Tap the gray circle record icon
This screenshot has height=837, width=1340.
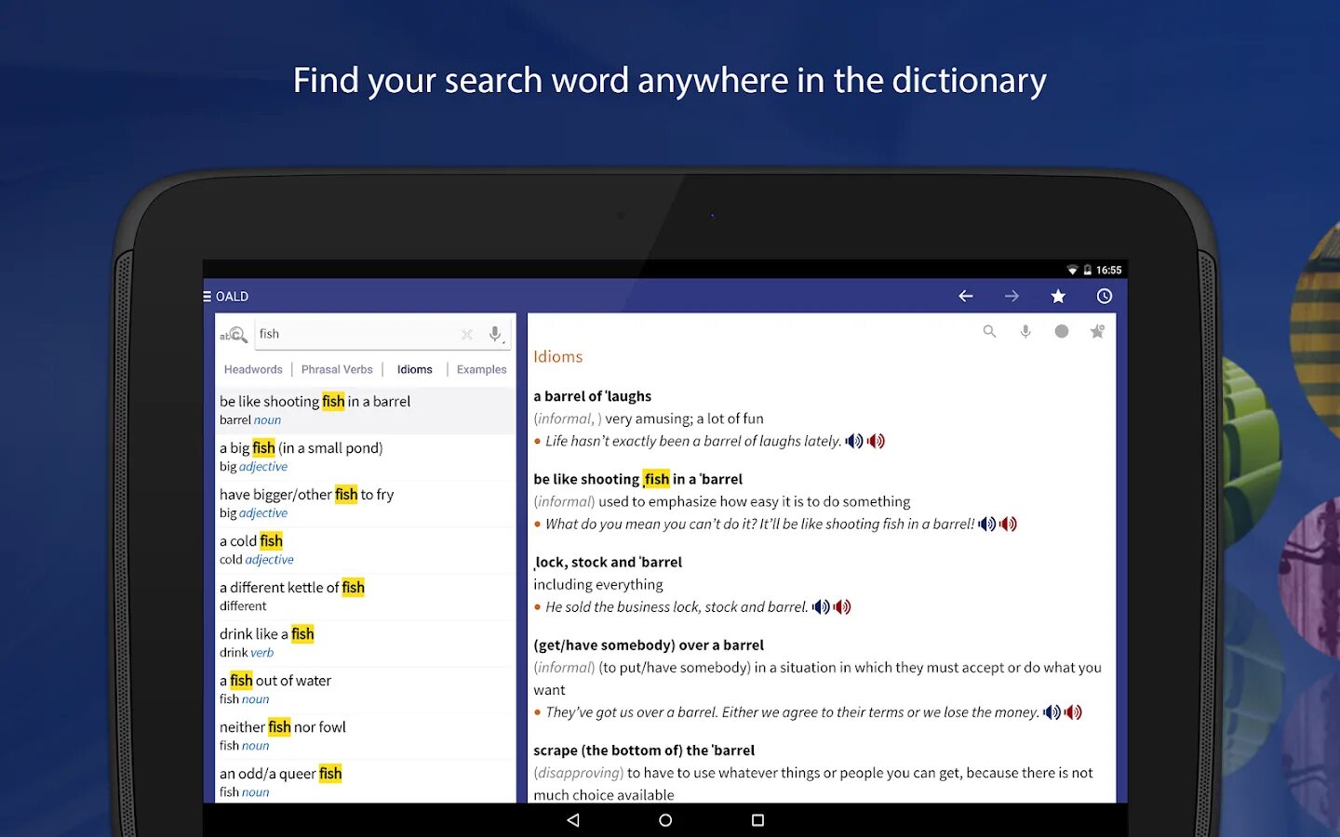pyautogui.click(x=1062, y=331)
